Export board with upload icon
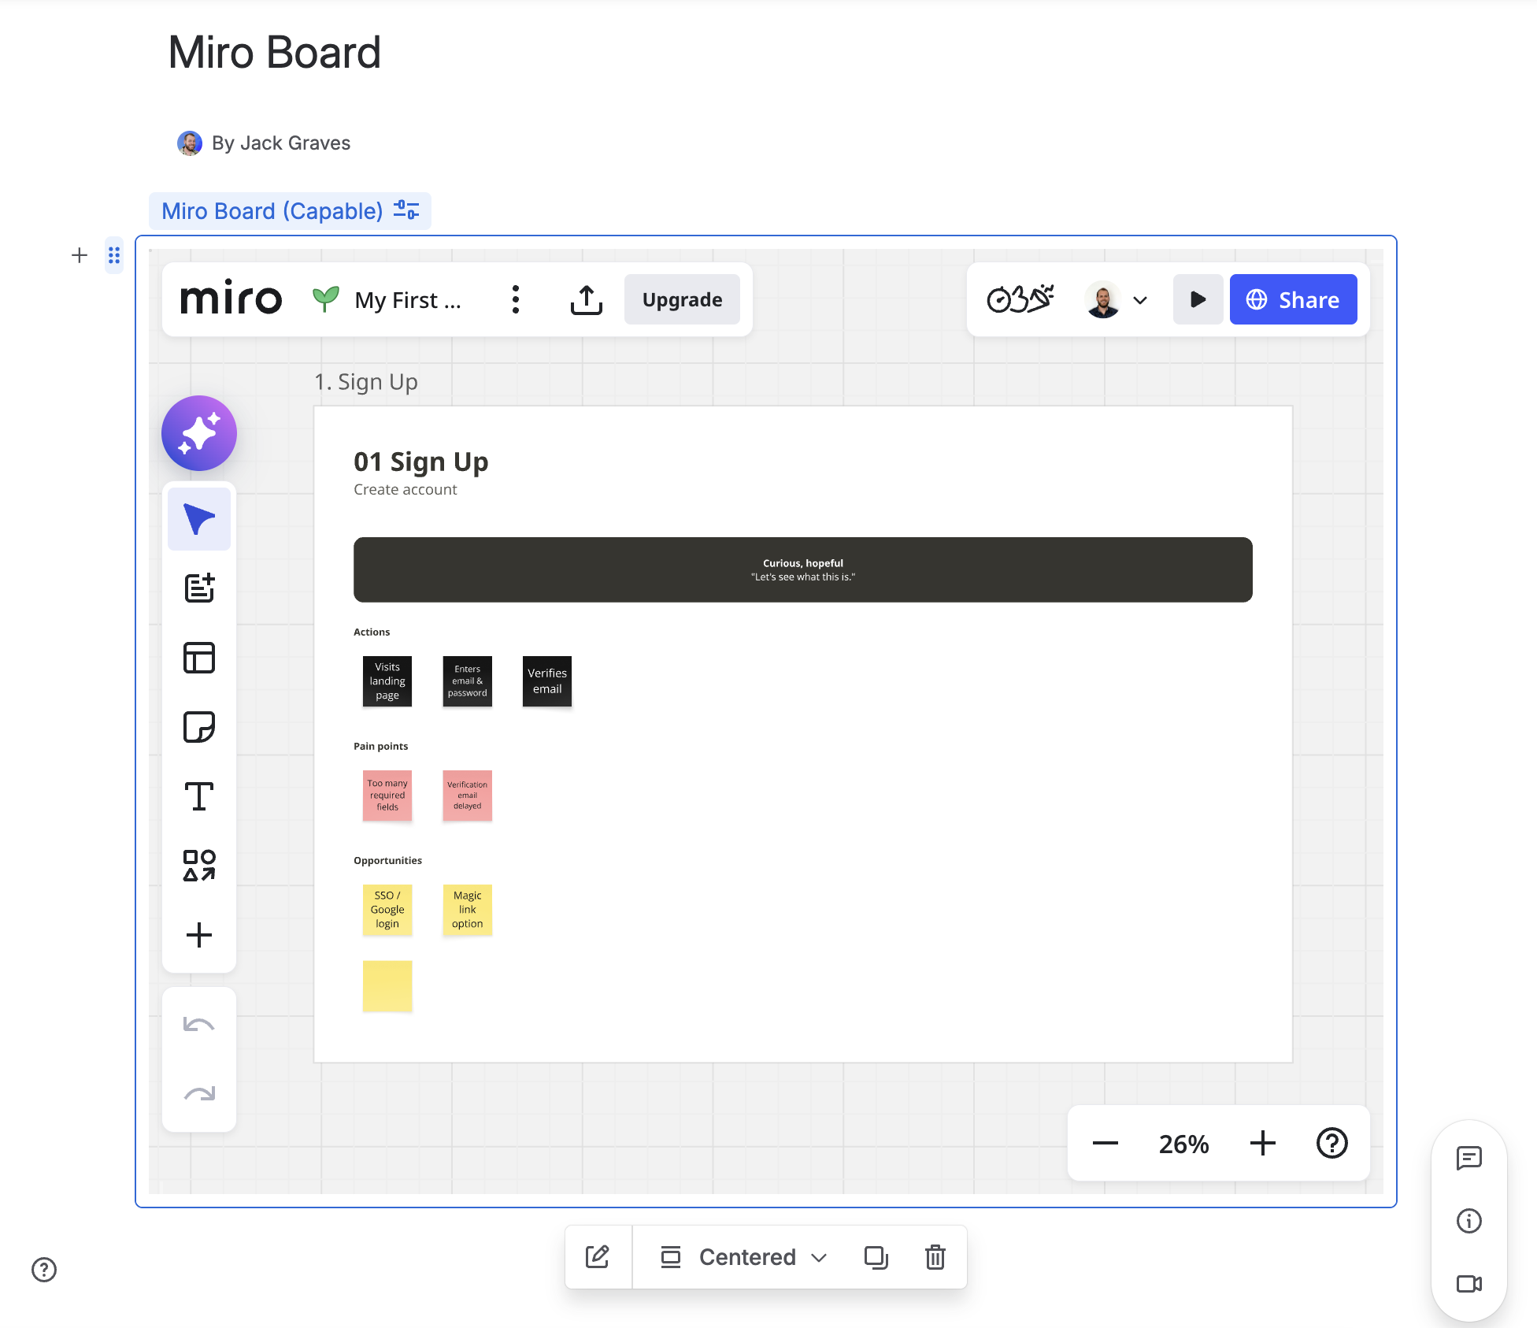 coord(587,299)
